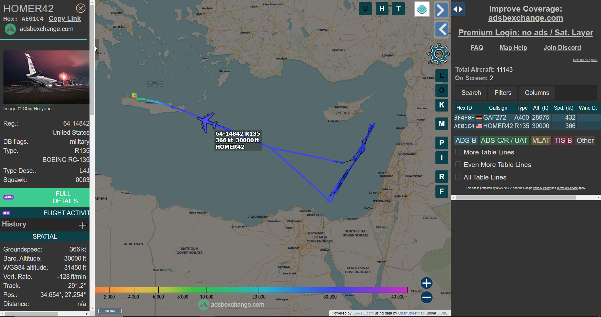
Task: Select the GAF272 table row
Action: [x=527, y=117]
